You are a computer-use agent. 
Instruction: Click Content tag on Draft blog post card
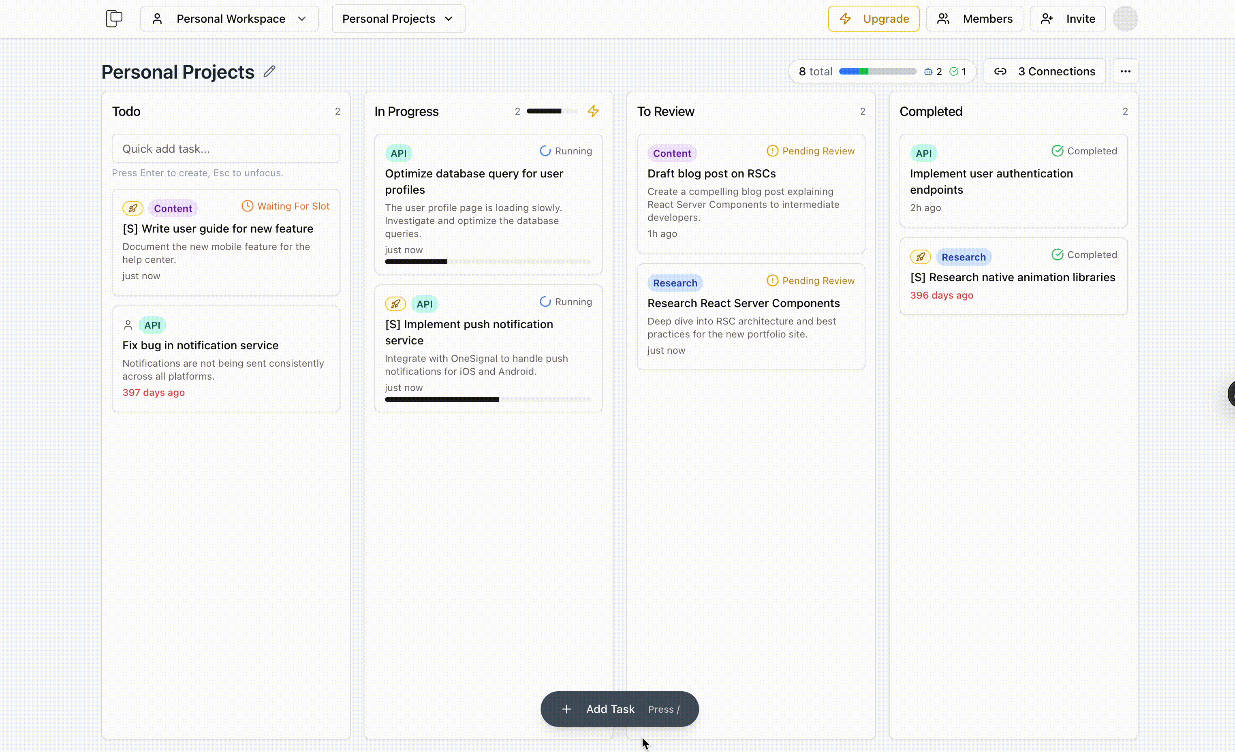pyautogui.click(x=672, y=153)
